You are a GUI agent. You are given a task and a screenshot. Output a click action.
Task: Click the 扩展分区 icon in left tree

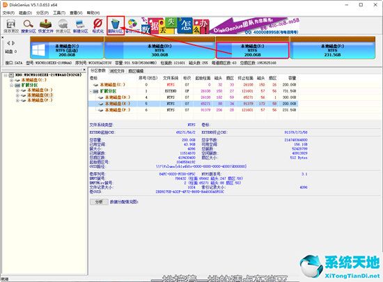pos(17,85)
